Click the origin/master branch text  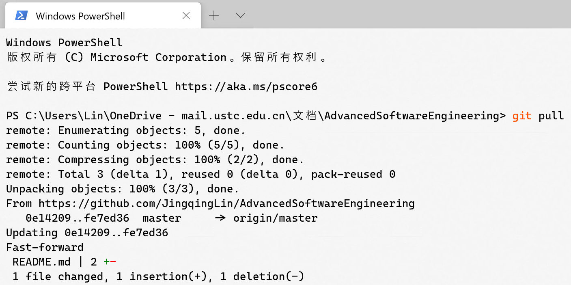coord(275,218)
